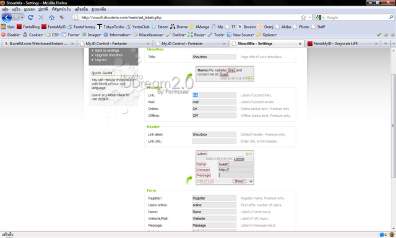Image resolution: width=396 pixels, height=238 pixels.
Task: Open the search engine selector dropdown
Action: pos(320,17)
